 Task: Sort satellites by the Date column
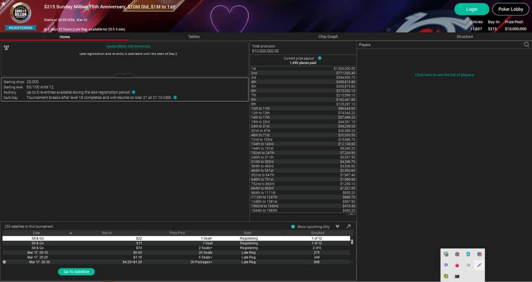[37, 233]
